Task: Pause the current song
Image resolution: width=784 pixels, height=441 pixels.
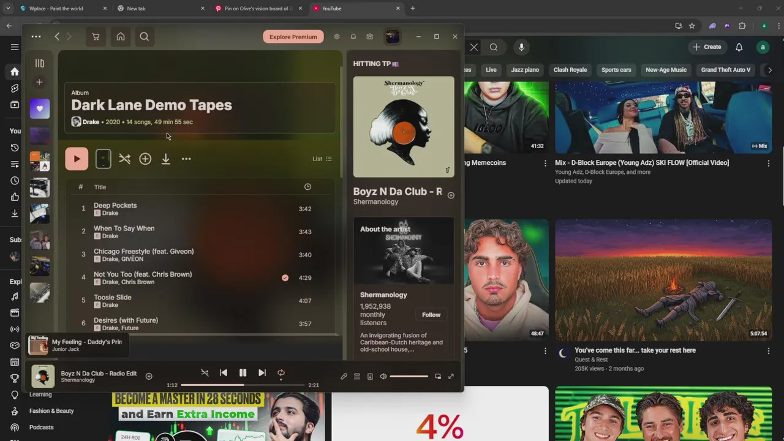Action: [243, 373]
